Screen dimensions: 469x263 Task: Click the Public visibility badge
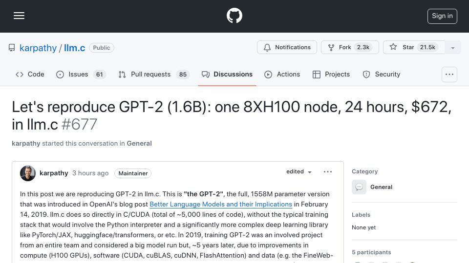(x=102, y=48)
